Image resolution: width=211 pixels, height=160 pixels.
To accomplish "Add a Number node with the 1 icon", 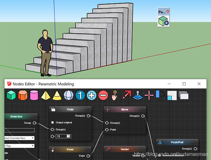I will 80,95.
